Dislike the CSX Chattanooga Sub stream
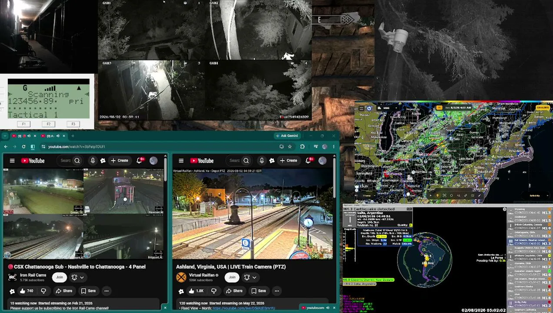Image resolution: width=553 pixels, height=313 pixels. (43, 291)
